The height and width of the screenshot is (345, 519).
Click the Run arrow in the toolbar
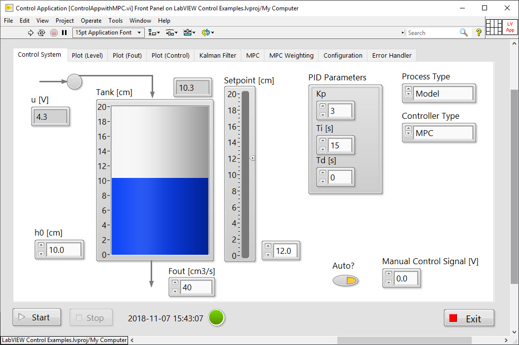[x=31, y=33]
